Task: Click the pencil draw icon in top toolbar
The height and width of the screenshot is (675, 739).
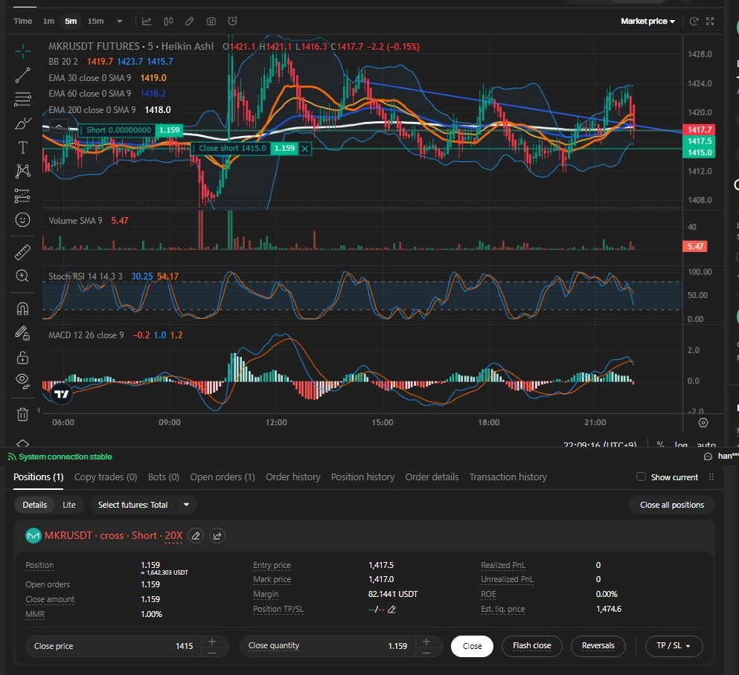Action: pos(190,21)
